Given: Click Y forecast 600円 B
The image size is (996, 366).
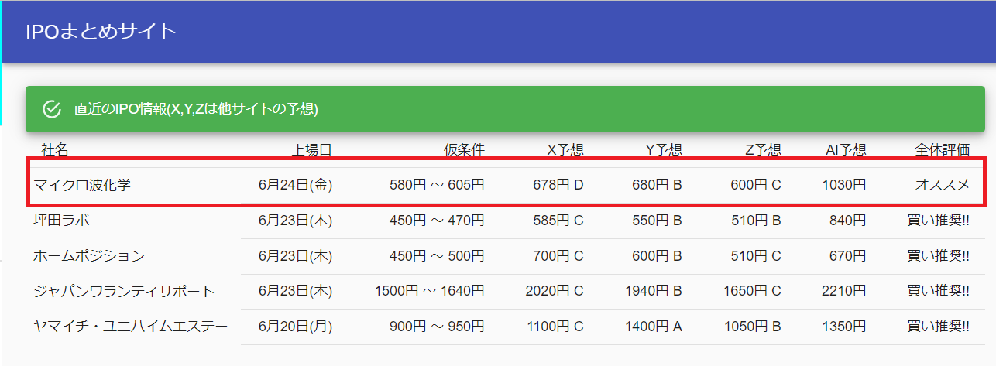Looking at the screenshot, I should click(x=657, y=256).
